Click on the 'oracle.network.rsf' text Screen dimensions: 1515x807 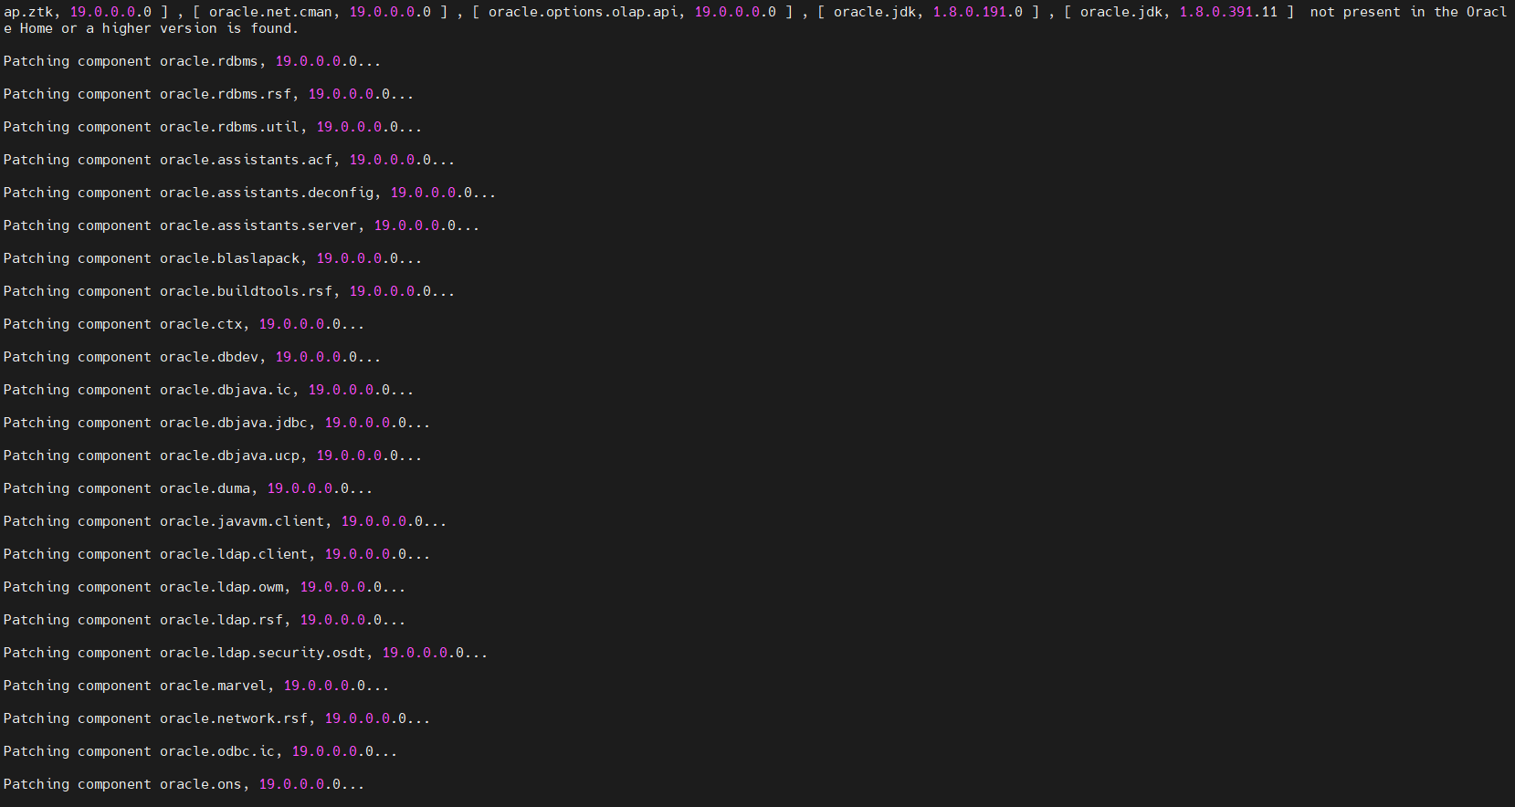(234, 718)
